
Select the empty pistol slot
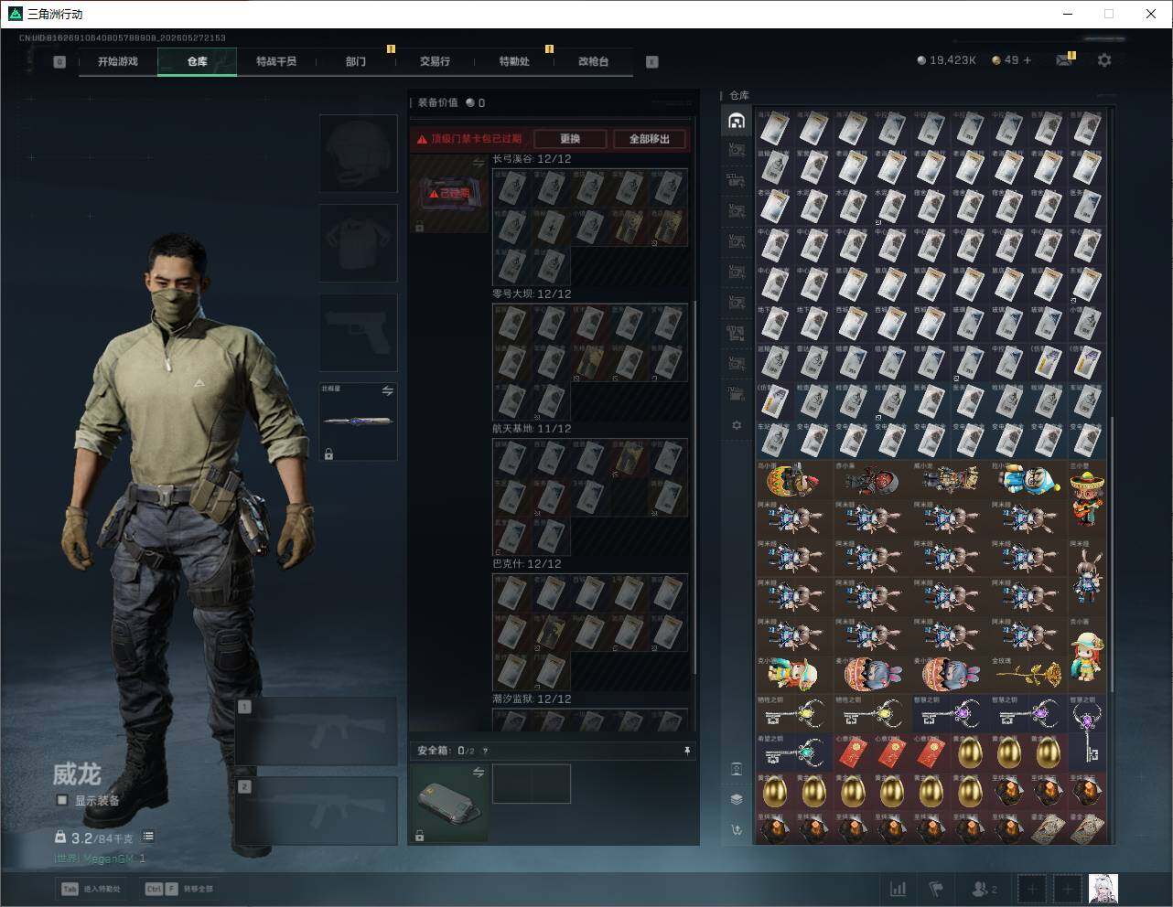click(x=358, y=333)
